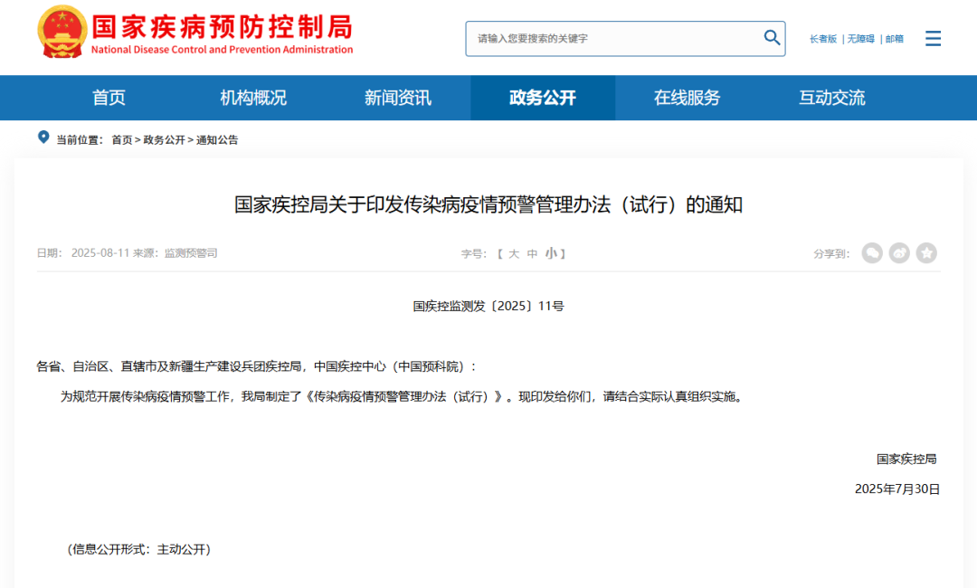Click the 无障碍 accessibility link
The image size is (977, 588).
pos(860,39)
